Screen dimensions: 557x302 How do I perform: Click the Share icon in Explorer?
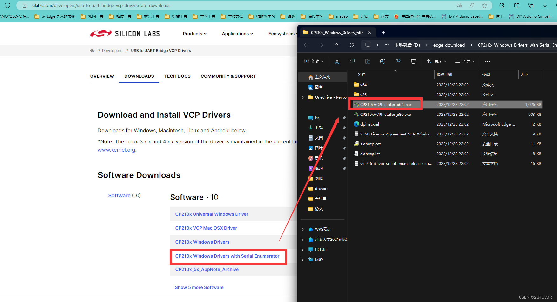398,61
